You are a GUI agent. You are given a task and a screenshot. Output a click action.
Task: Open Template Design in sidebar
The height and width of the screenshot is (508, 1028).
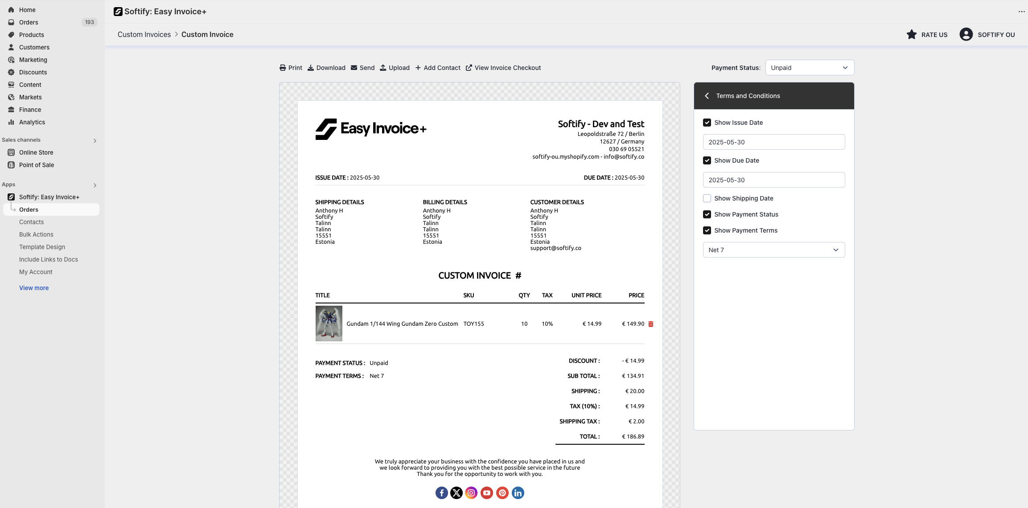point(42,247)
